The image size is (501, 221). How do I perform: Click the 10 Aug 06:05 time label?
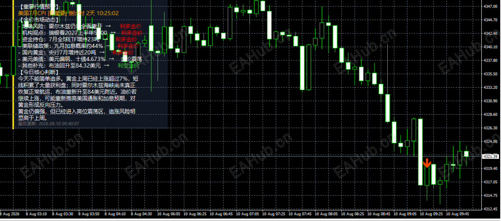(x=168, y=213)
